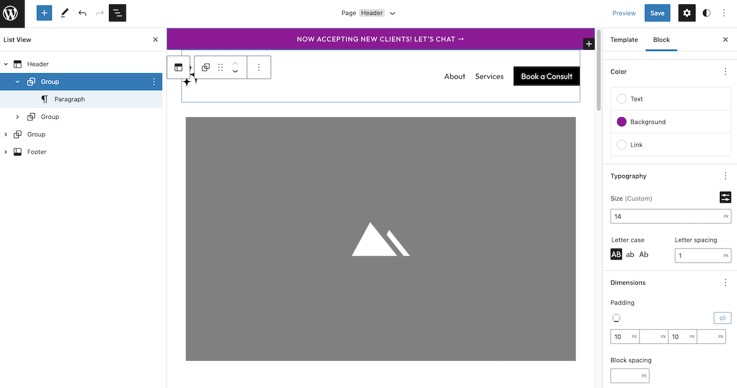Viewport: 737px width, 388px height.
Task: Switch to the Template tab
Action: (624, 39)
